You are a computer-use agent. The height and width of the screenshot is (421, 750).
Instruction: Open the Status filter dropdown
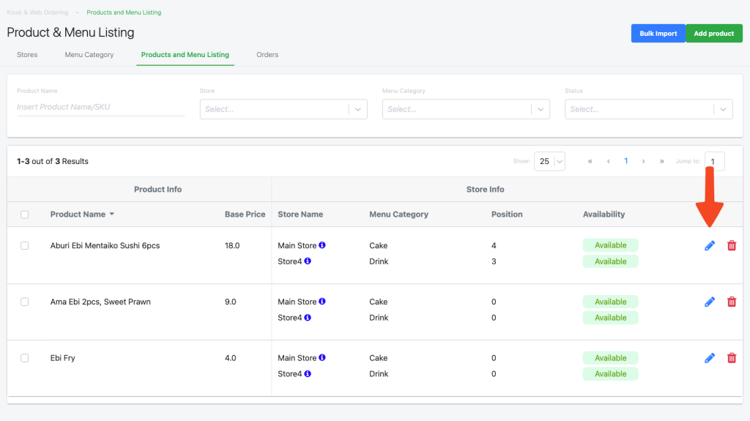(x=649, y=109)
